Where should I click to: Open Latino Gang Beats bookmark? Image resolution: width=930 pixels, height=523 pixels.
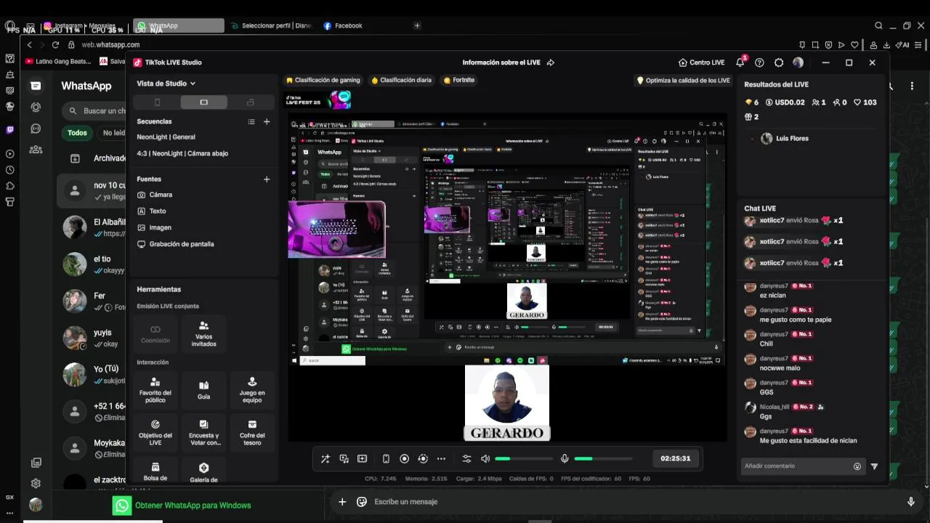coord(58,61)
